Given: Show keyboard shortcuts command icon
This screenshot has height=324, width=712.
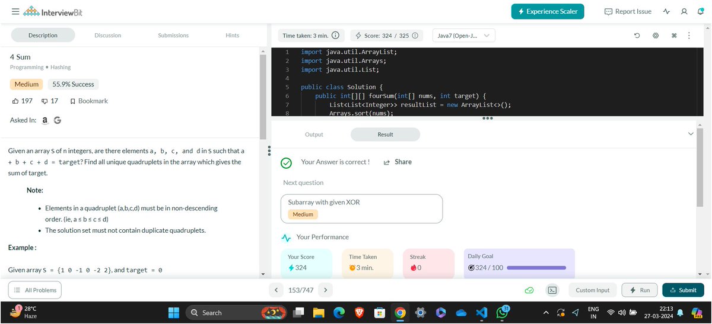Looking at the screenshot, I should (x=674, y=36).
